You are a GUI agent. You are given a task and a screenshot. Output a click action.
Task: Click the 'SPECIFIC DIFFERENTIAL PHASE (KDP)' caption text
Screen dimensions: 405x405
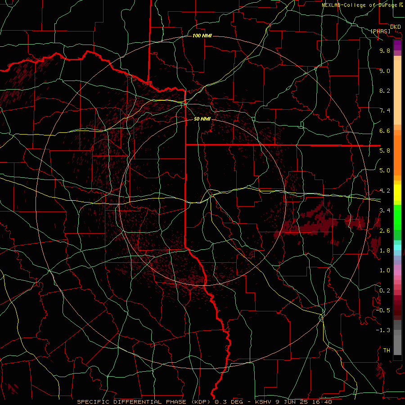pyautogui.click(x=145, y=402)
